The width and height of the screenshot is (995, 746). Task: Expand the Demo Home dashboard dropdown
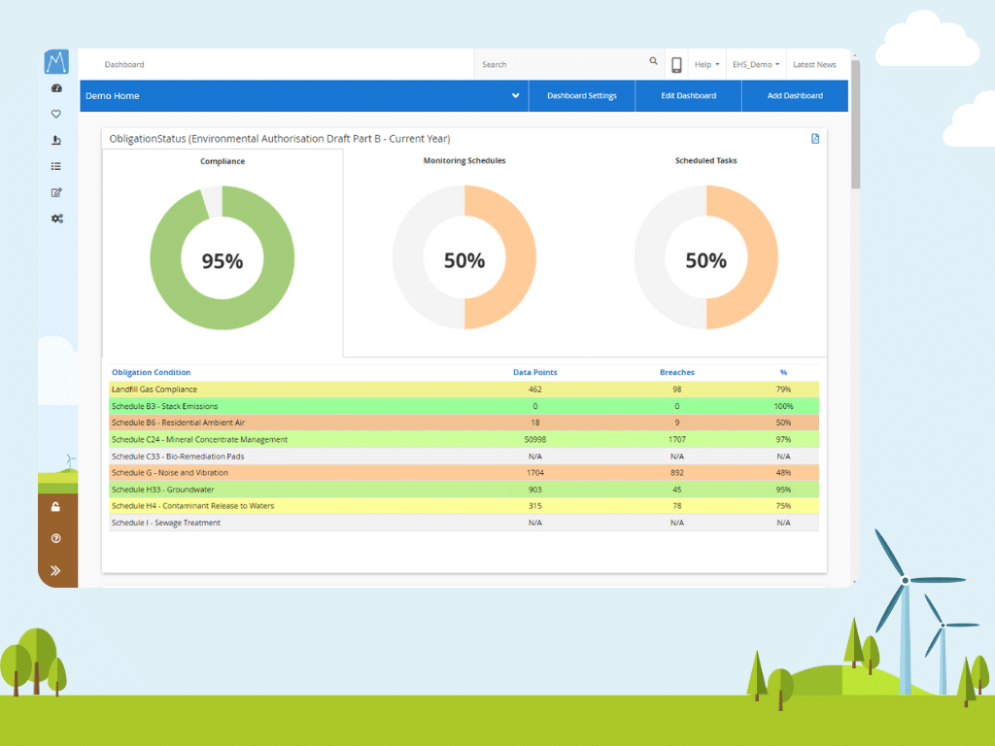[x=516, y=95]
